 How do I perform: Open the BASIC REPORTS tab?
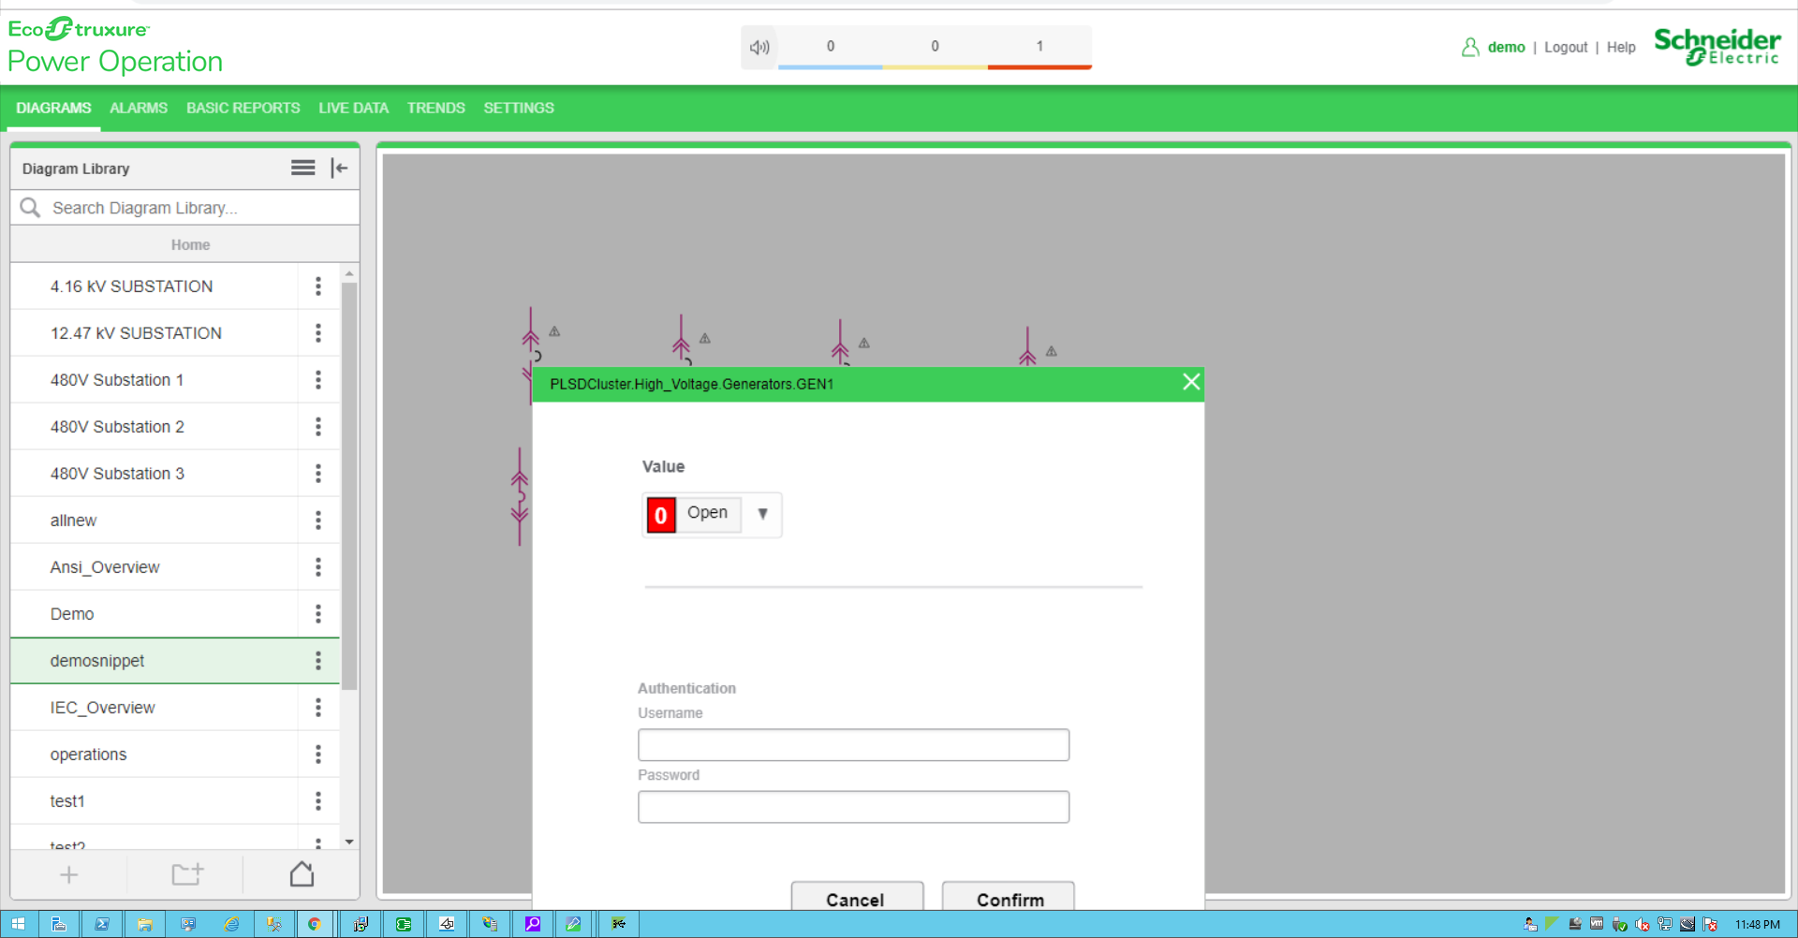(x=243, y=108)
